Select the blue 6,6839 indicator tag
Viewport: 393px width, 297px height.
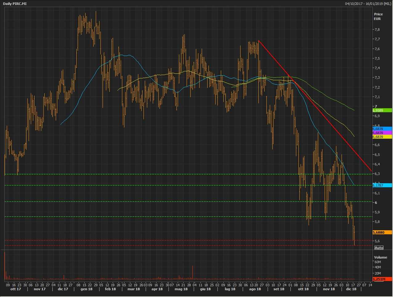pyautogui.click(x=382, y=129)
